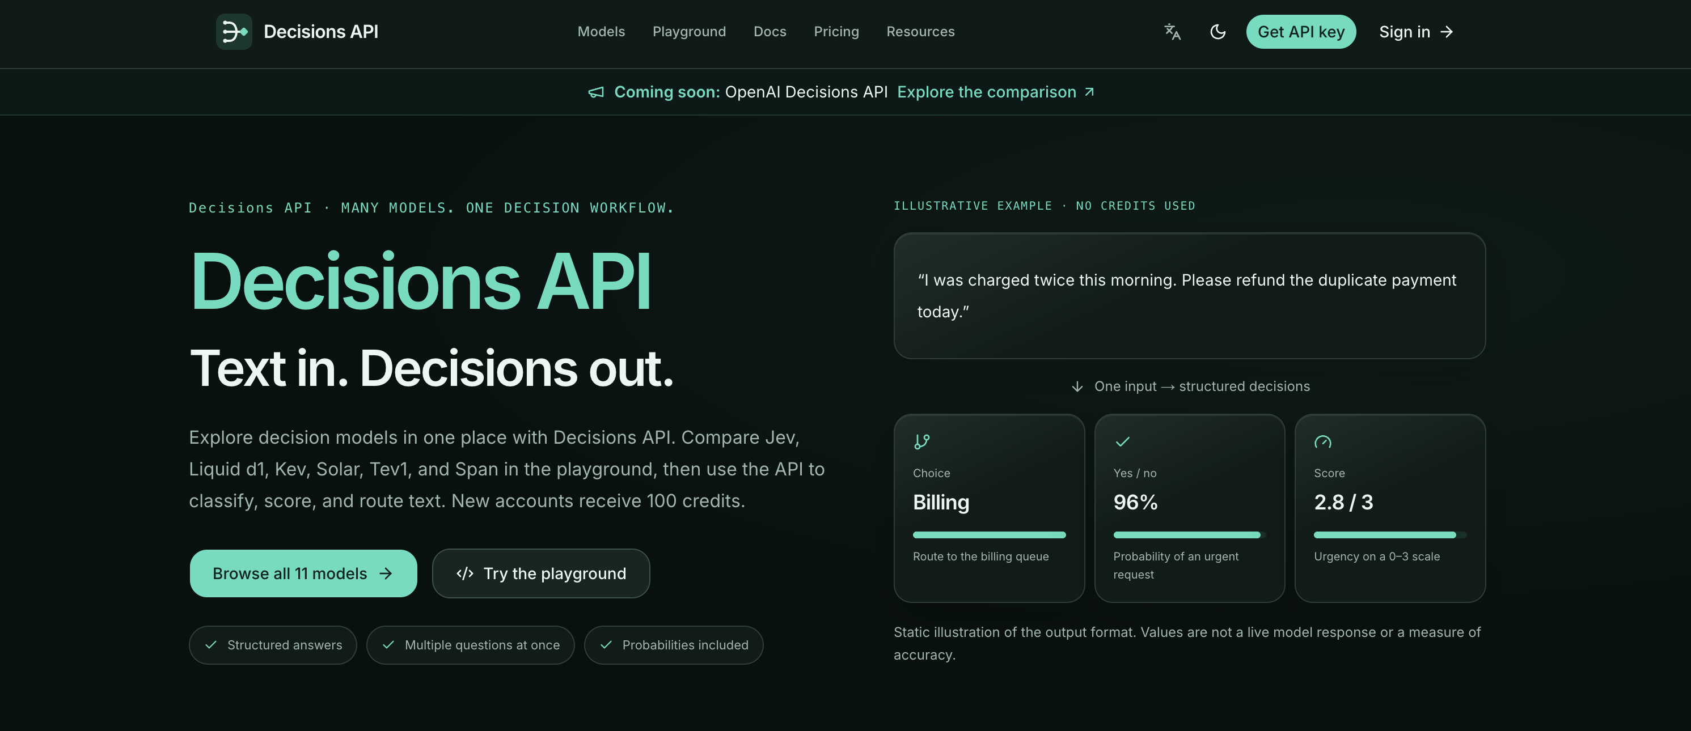Open the Playground nav item
The width and height of the screenshot is (1691, 731).
click(688, 32)
